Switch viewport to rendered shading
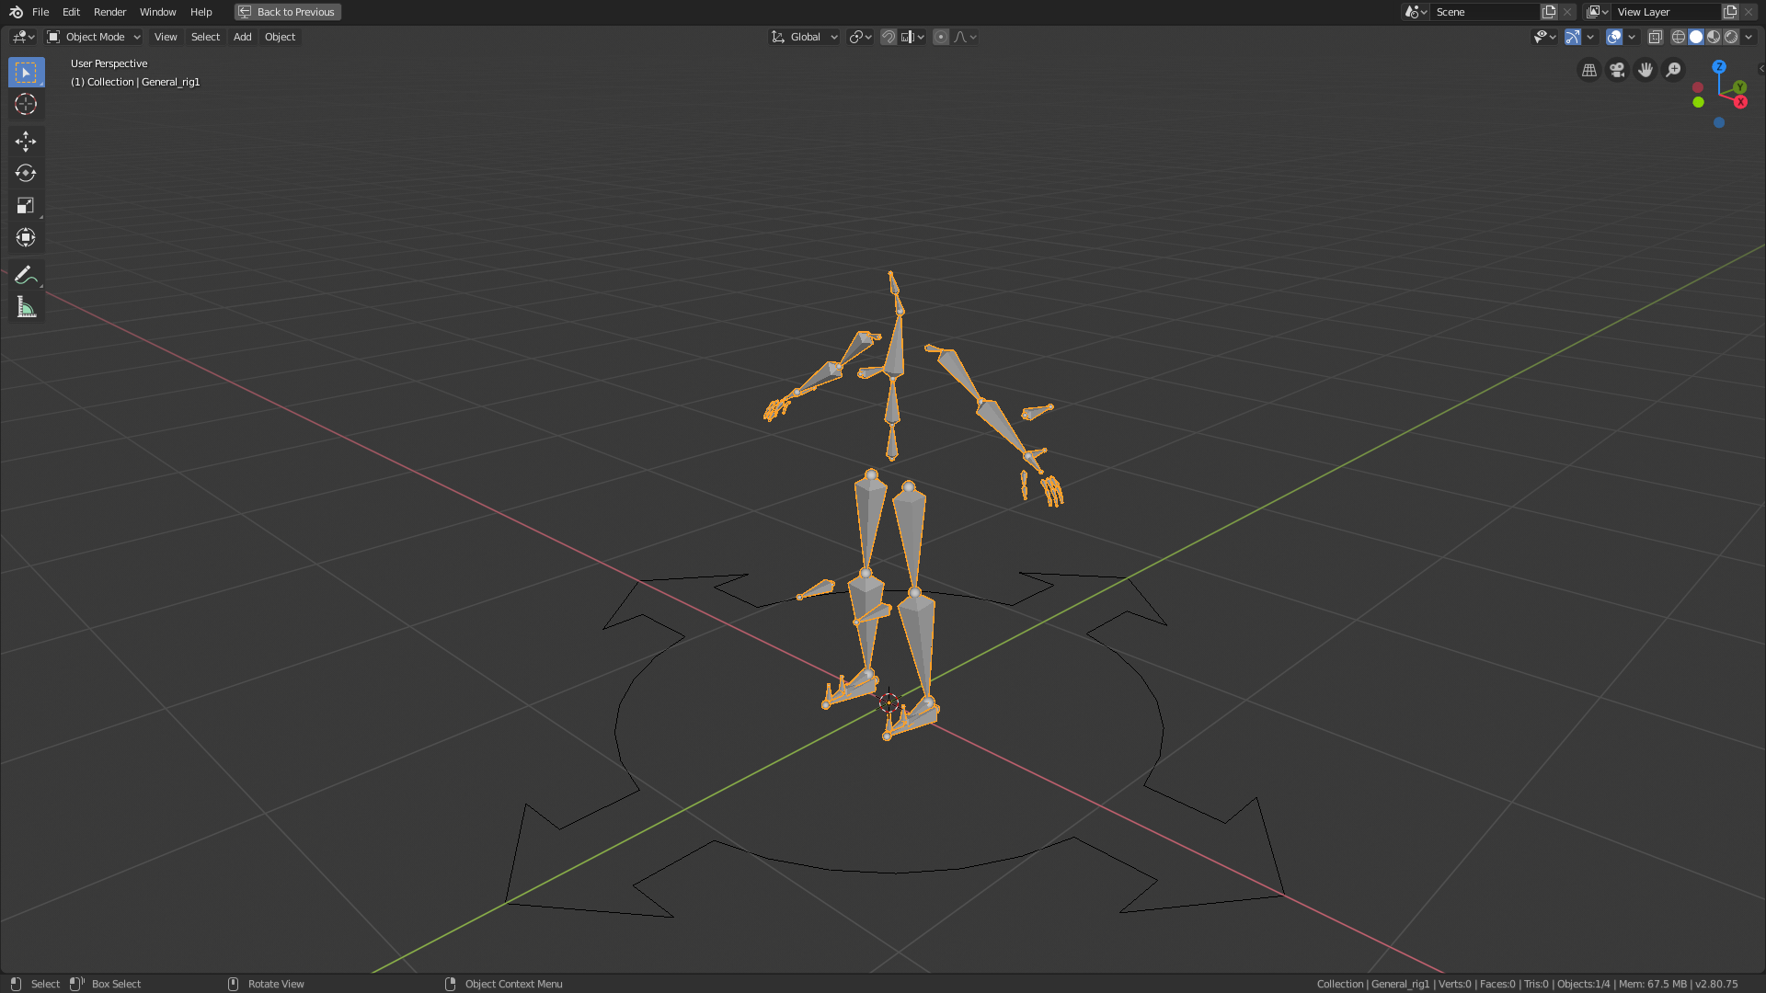The image size is (1766, 993). 1732,37
